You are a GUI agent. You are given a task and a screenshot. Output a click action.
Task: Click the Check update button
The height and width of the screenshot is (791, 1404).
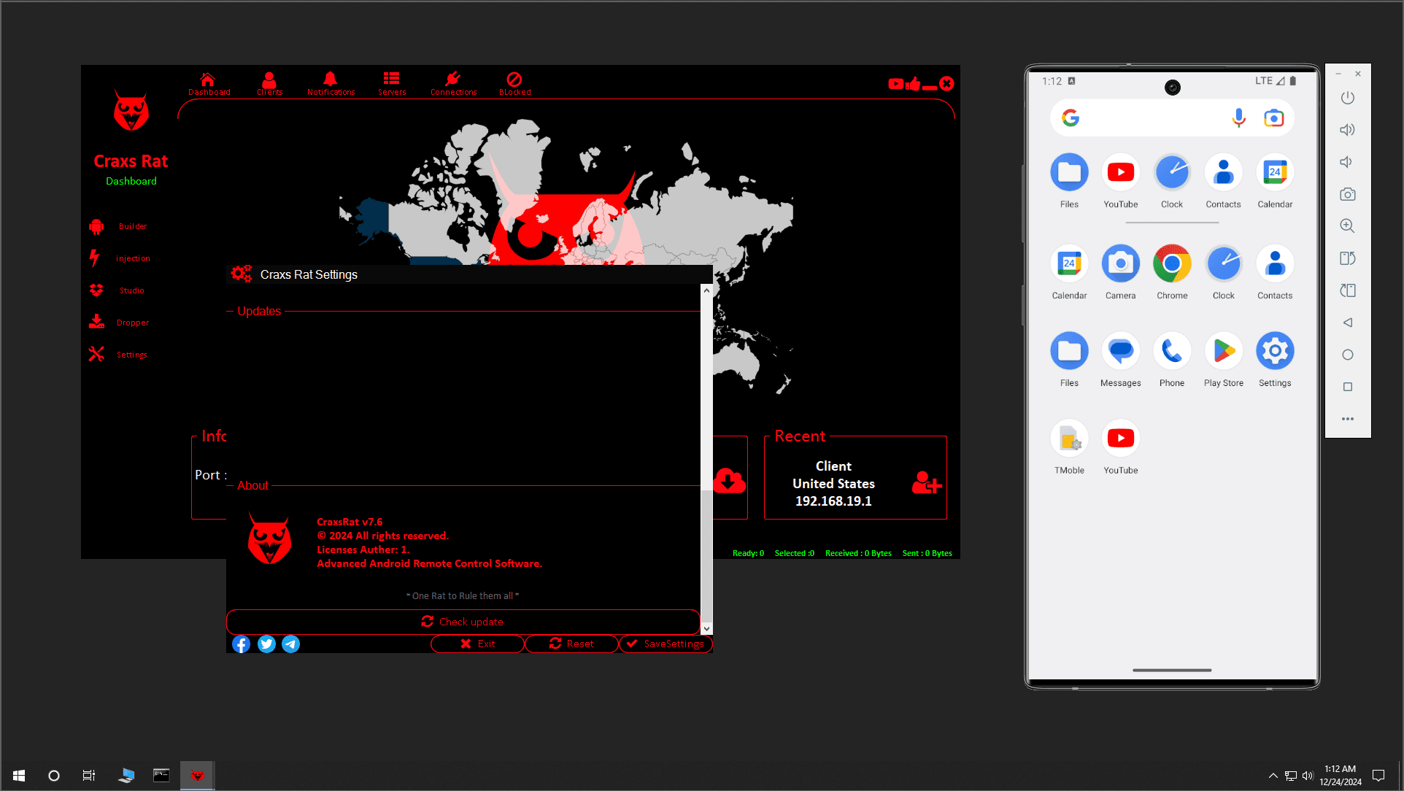click(x=463, y=622)
